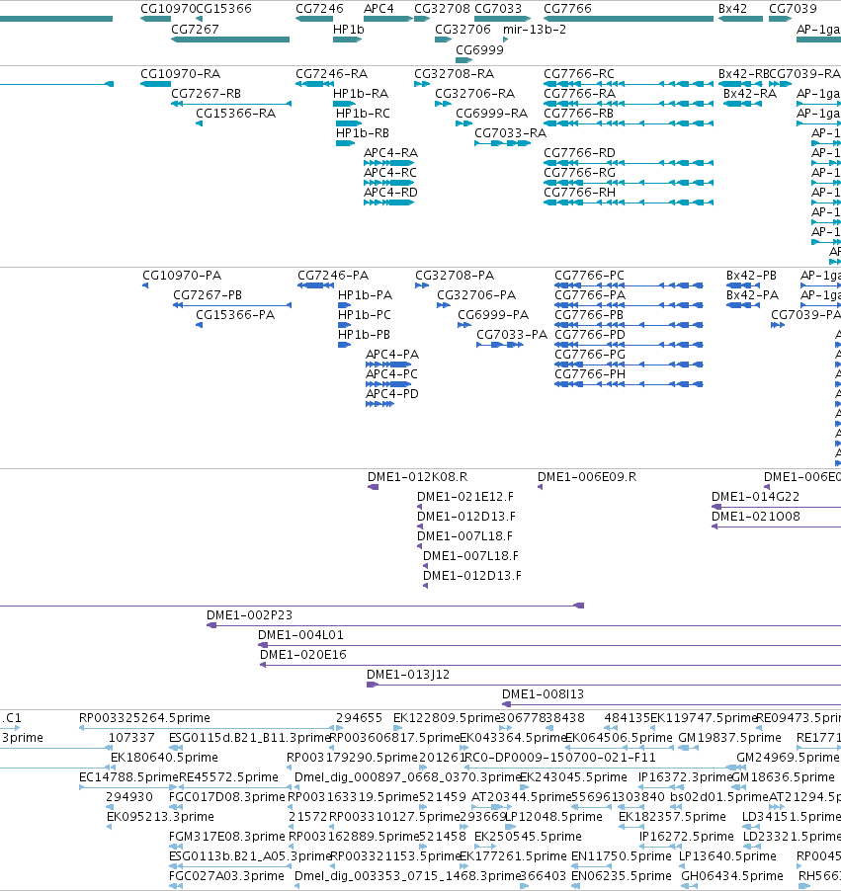Click protein CG7039-PA
The width and height of the screenshot is (841, 891).
pos(805,315)
